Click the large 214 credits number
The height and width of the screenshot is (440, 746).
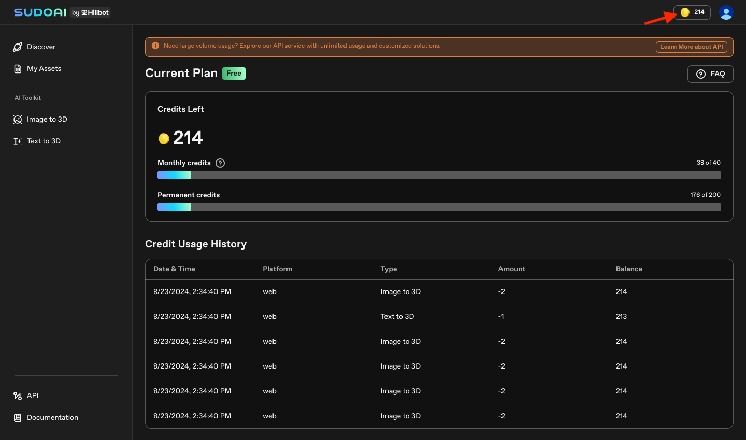coord(188,138)
